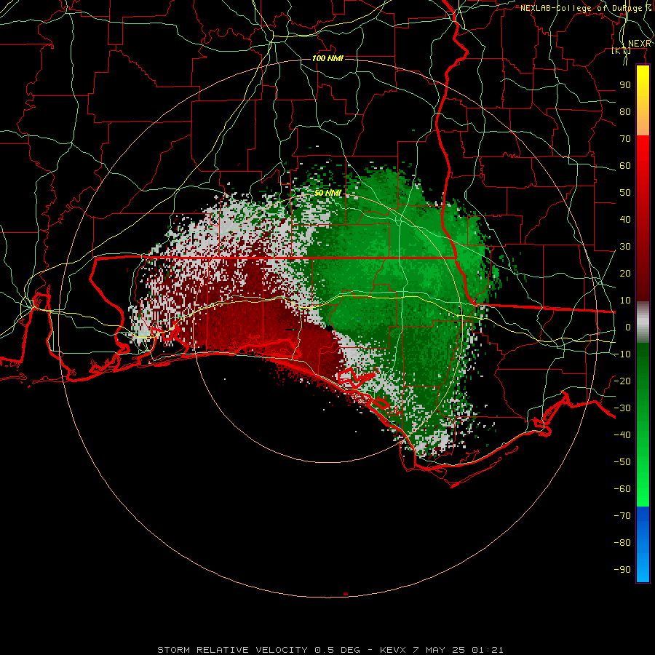Click the KEVX radar site identifier
The image size is (655, 655).
pyautogui.click(x=393, y=650)
